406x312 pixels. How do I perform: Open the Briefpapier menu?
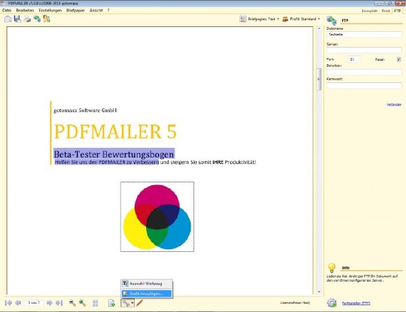pos(76,10)
